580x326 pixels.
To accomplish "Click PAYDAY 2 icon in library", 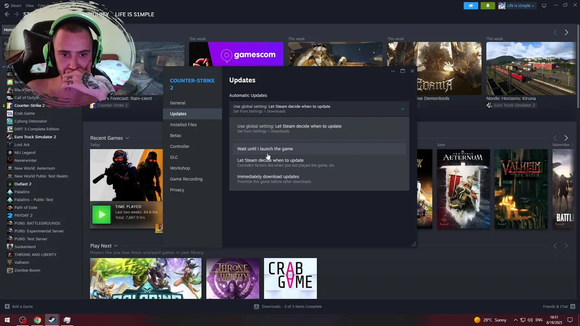I will click(10, 216).
